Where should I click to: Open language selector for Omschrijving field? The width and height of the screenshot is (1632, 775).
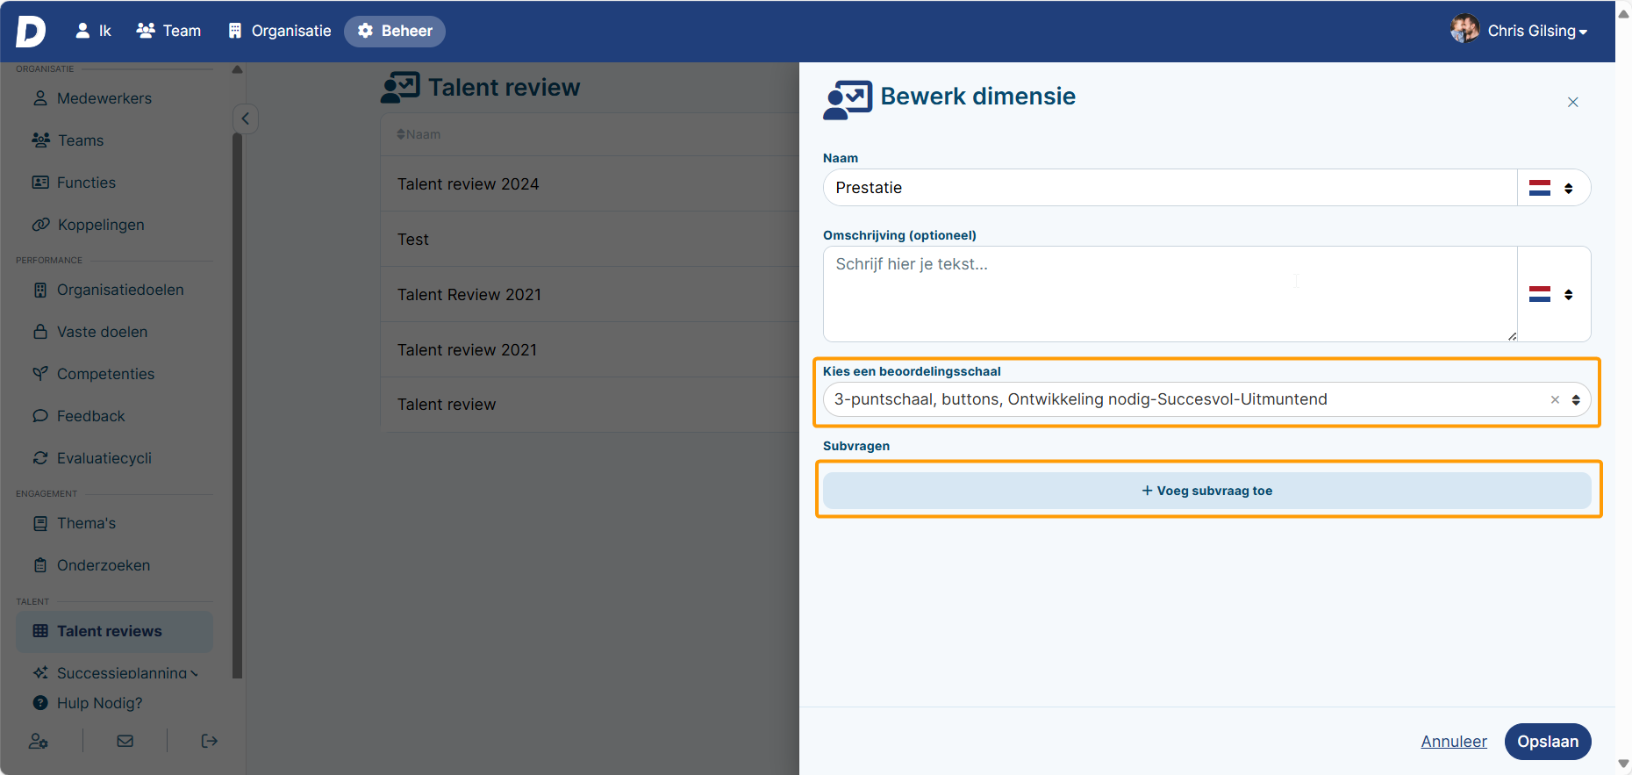[1553, 294]
